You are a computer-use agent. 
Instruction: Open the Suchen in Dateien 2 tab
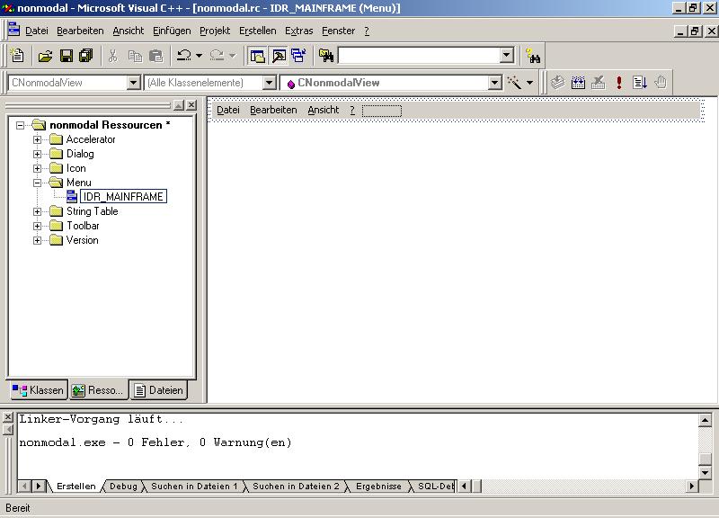coord(296,487)
